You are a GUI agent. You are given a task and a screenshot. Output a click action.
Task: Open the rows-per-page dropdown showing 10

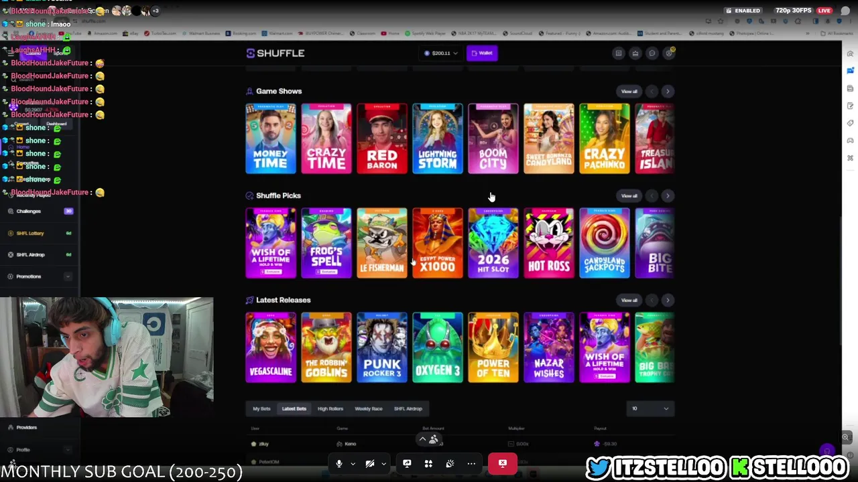[x=650, y=408]
